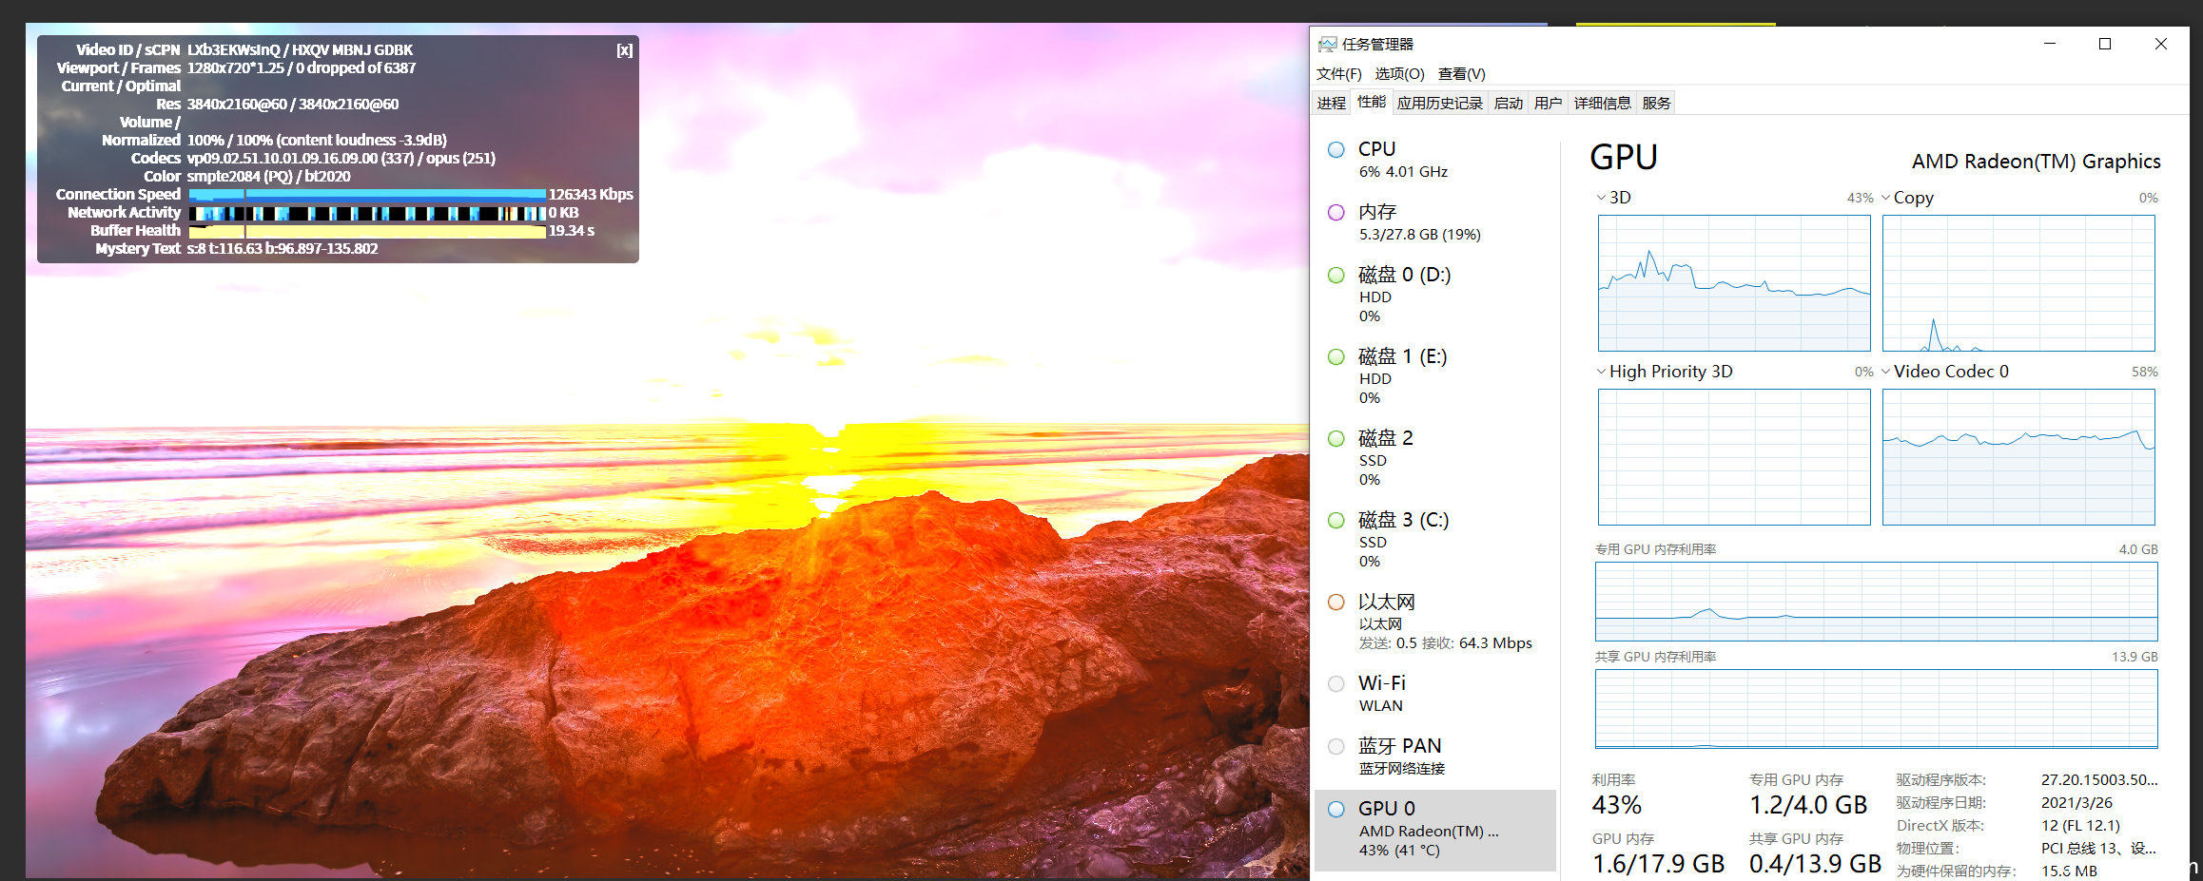
Task: Click the 3D usage graph
Action: coord(1734,283)
